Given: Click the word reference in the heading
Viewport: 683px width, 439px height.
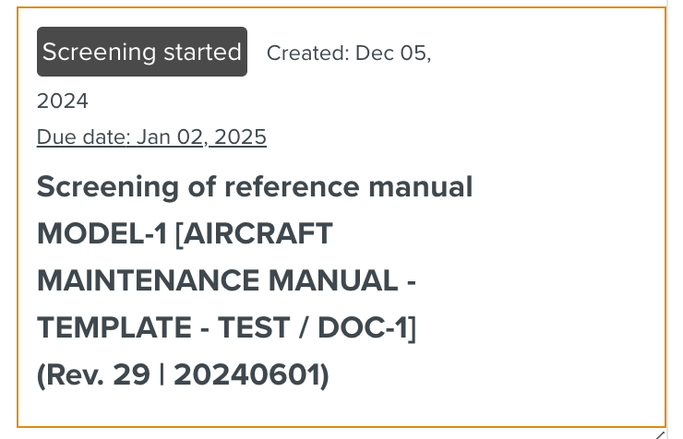Looking at the screenshot, I should 278,187.
